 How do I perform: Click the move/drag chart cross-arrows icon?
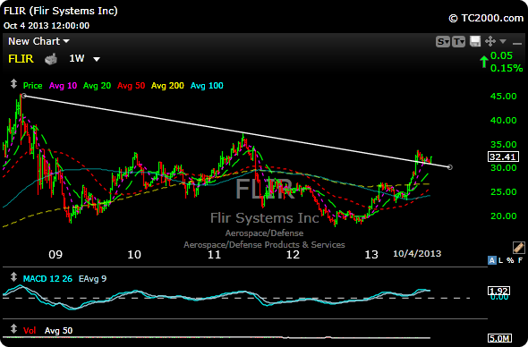pyautogui.click(x=490, y=41)
